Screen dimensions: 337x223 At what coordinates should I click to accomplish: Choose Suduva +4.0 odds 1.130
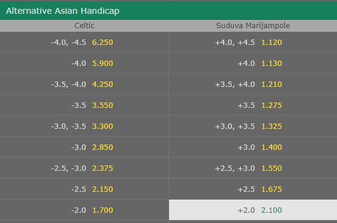(253, 64)
